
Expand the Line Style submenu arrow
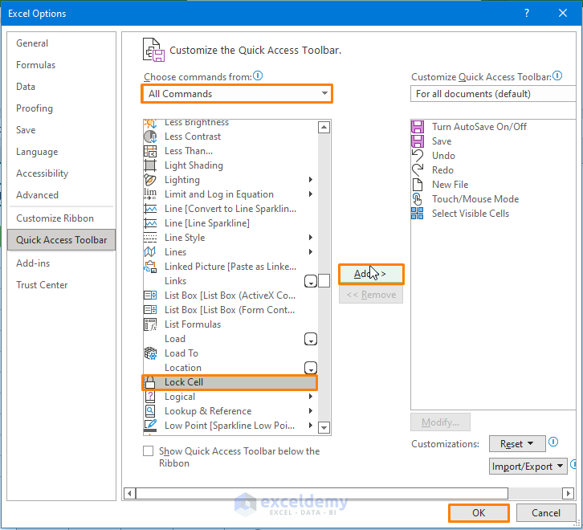coord(311,237)
